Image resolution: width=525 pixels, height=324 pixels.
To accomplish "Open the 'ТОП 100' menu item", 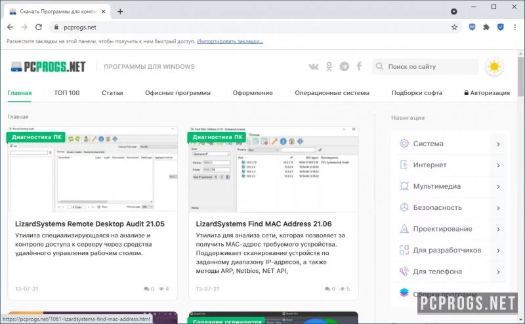I will pyautogui.click(x=67, y=92).
